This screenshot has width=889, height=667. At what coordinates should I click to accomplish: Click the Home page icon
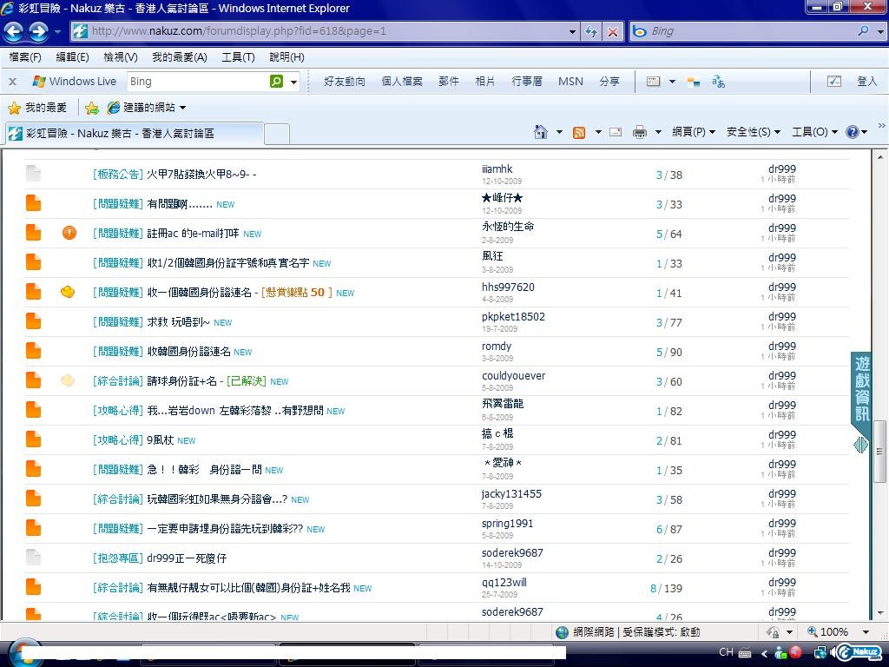540,132
